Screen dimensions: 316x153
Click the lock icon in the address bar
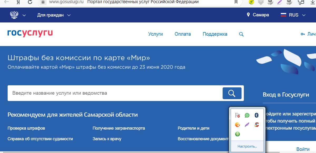click(x=43, y=2)
